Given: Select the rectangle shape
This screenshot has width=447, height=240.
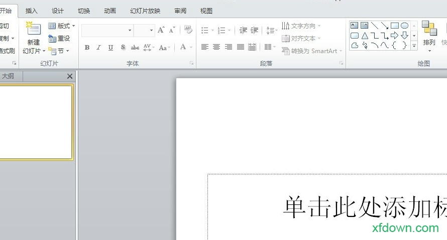Looking at the screenshot, I should point(395,26).
